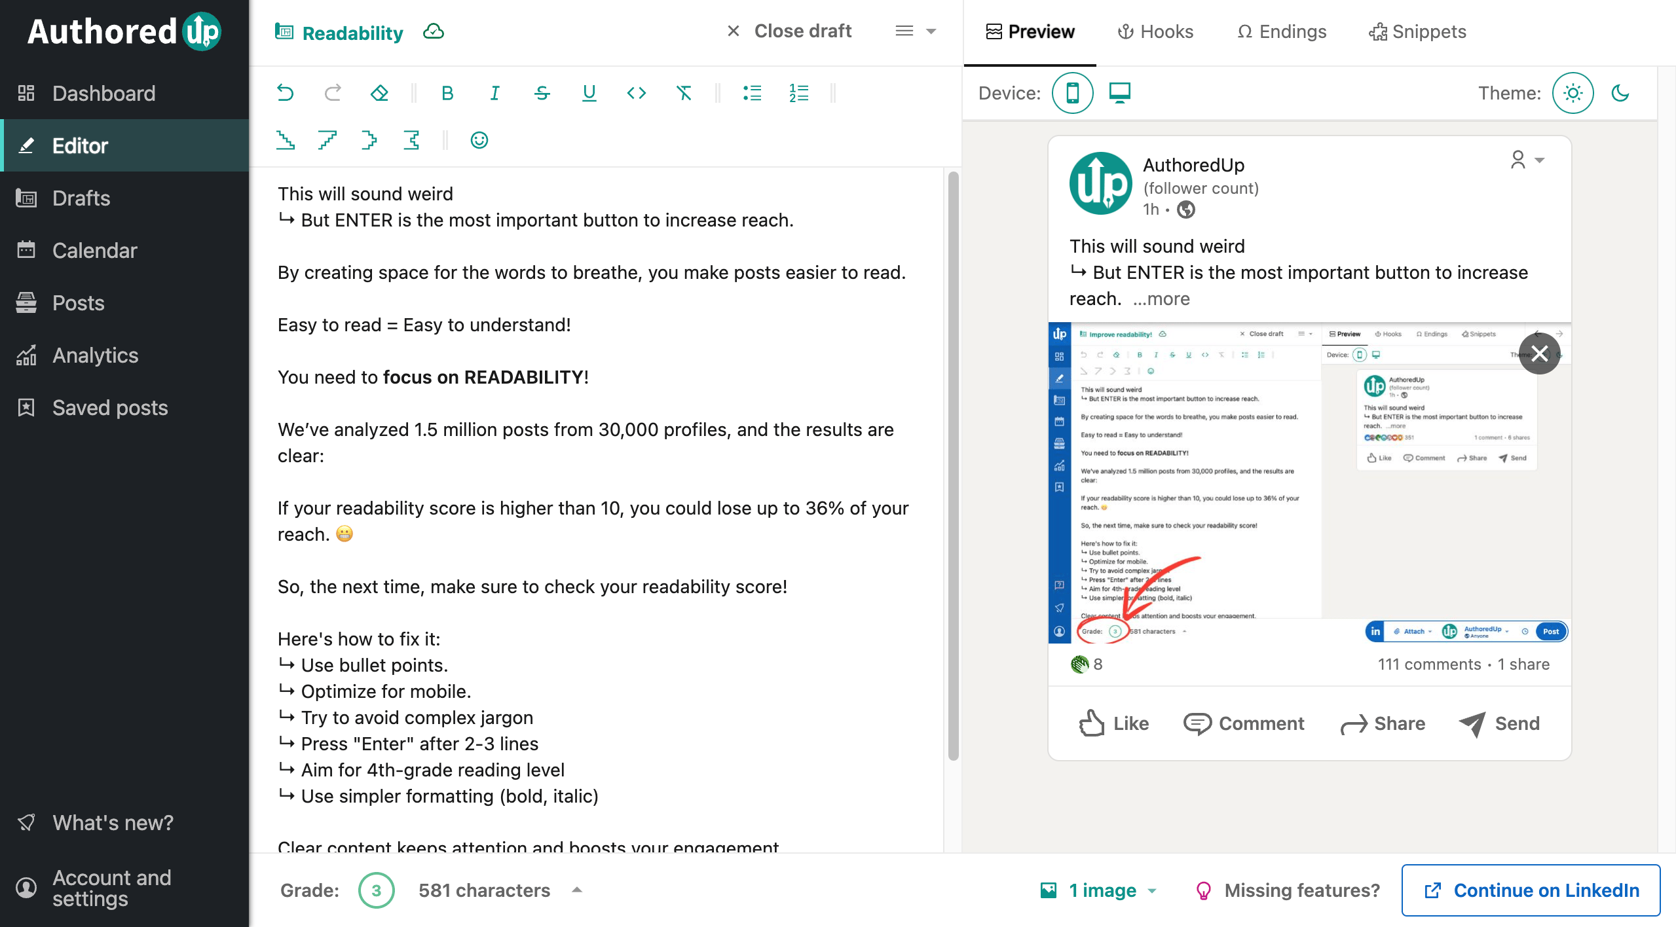This screenshot has height=927, width=1676.
Task: Expand the character count details arrow
Action: pyautogui.click(x=577, y=890)
